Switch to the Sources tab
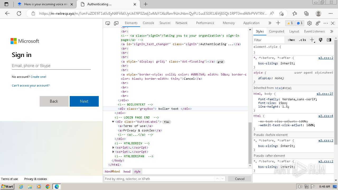Image resolution: width=338 pixels, height=190 pixels. tap(165, 23)
